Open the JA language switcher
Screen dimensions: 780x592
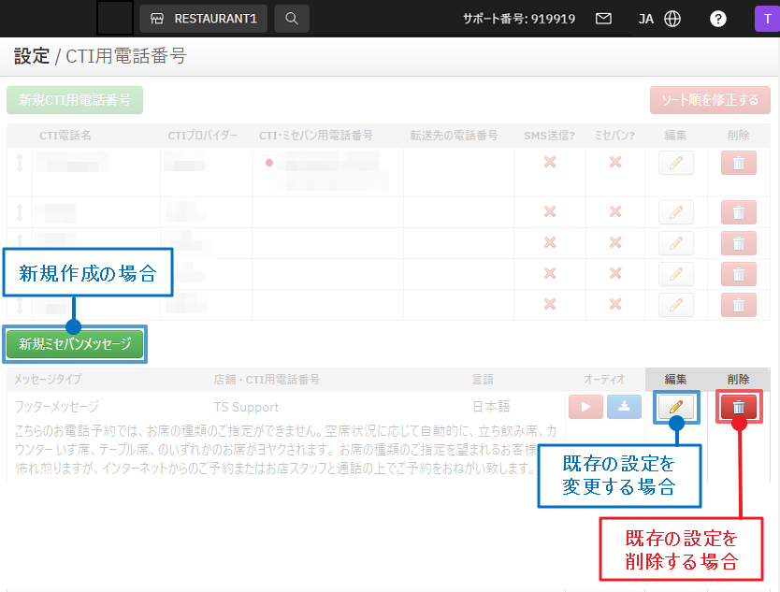point(645,18)
